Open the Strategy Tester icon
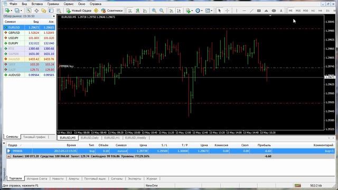This screenshot has height=190, width=338. [x=59, y=11]
